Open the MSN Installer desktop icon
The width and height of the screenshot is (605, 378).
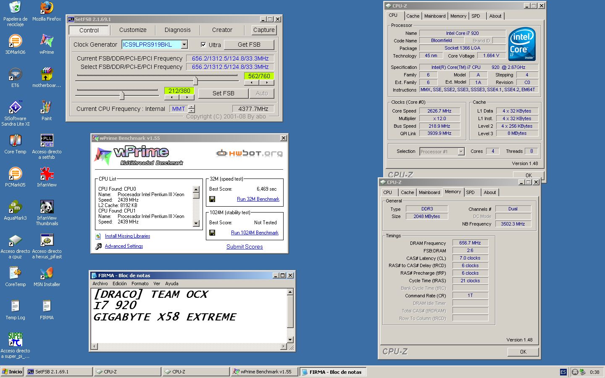pyautogui.click(x=47, y=273)
